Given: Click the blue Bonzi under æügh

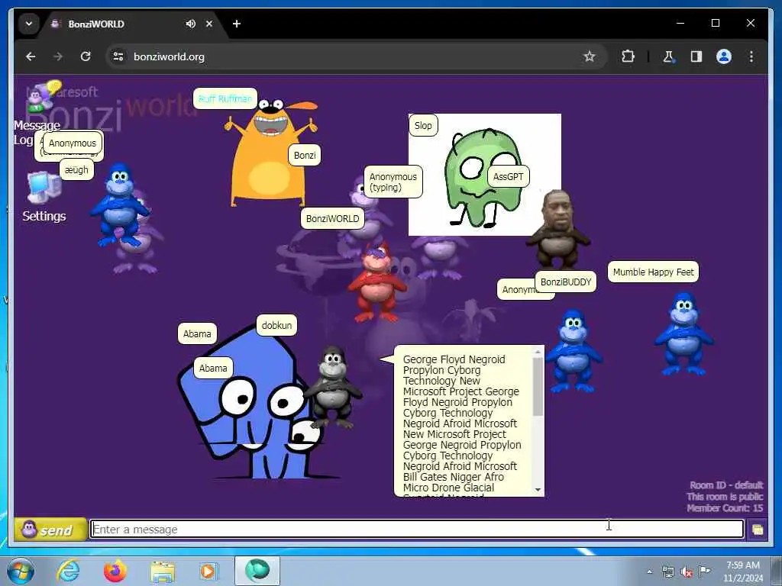Looking at the screenshot, I should click(x=118, y=205).
